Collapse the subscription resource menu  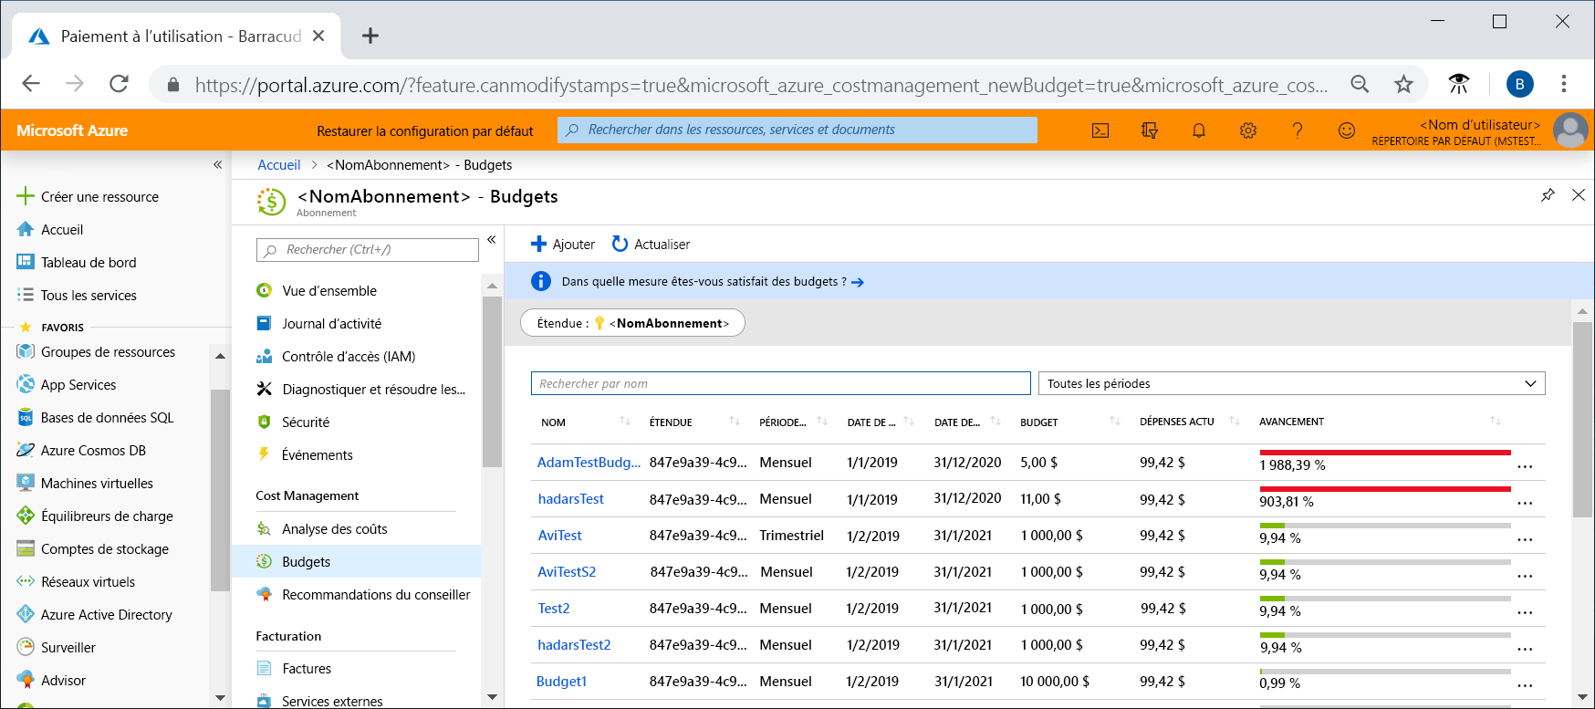pos(491,240)
